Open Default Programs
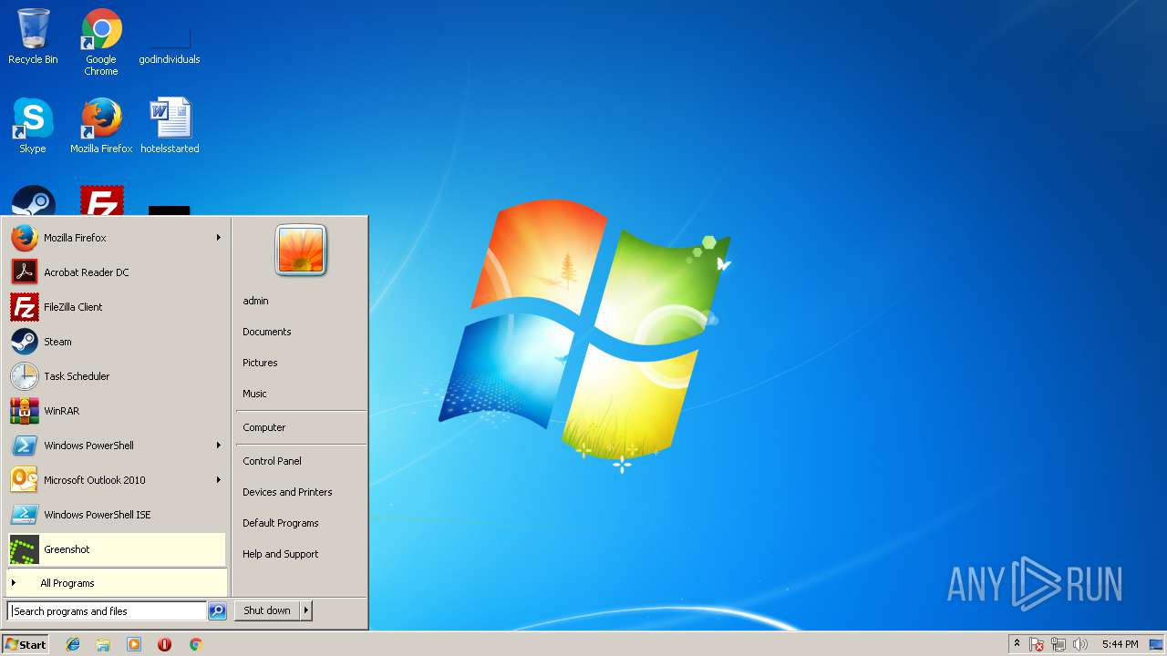The height and width of the screenshot is (656, 1167). point(301,523)
